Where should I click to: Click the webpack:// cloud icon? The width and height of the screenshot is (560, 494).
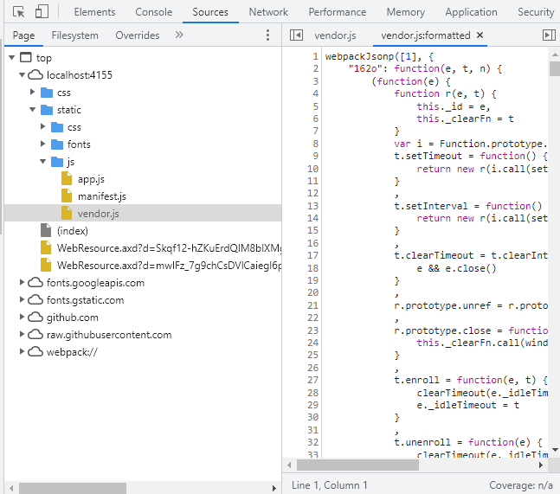35,351
